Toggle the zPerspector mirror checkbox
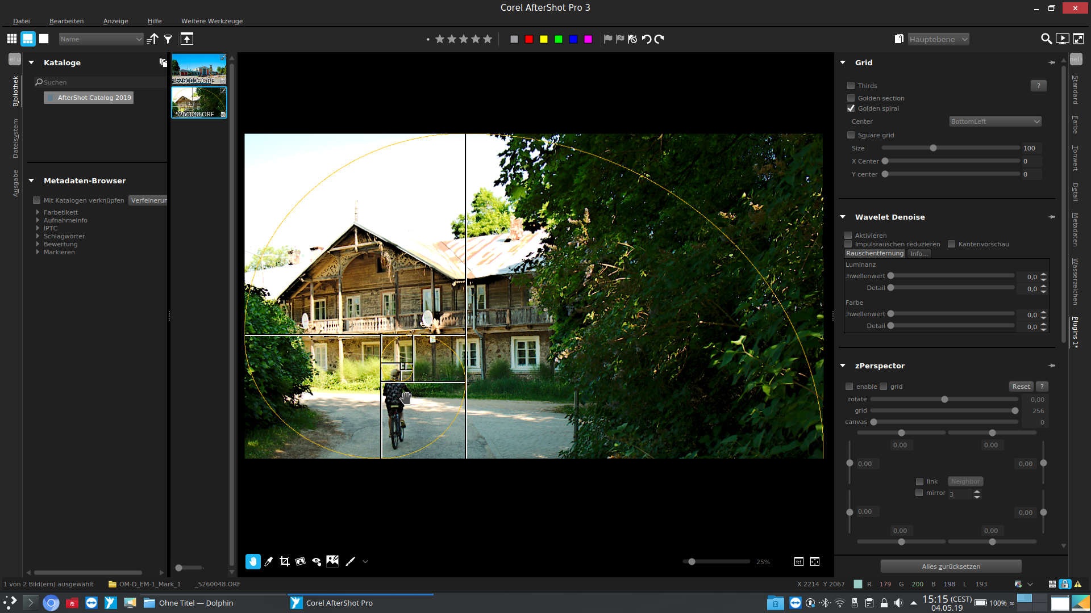This screenshot has width=1091, height=613. (x=919, y=493)
